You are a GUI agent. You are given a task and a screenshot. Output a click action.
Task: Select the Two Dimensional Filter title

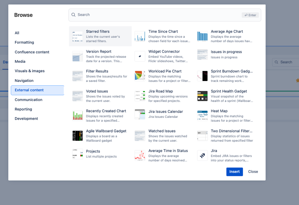(x=232, y=131)
